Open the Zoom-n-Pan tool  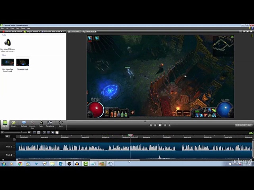coord(33,123)
